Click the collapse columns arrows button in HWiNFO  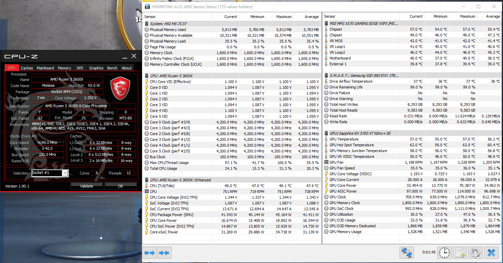(x=164, y=253)
